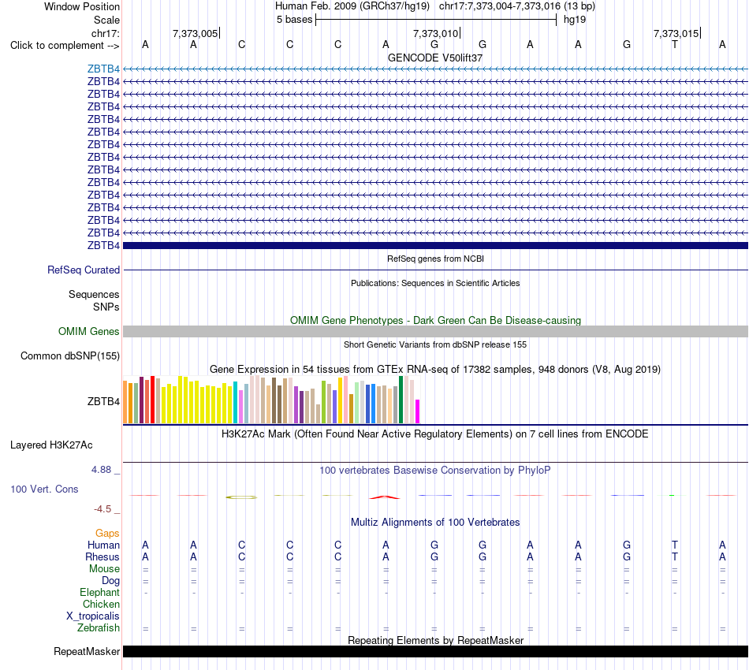The image size is (749, 670).
Task: Click the "OMIM Genes" side label
Action: (88, 331)
